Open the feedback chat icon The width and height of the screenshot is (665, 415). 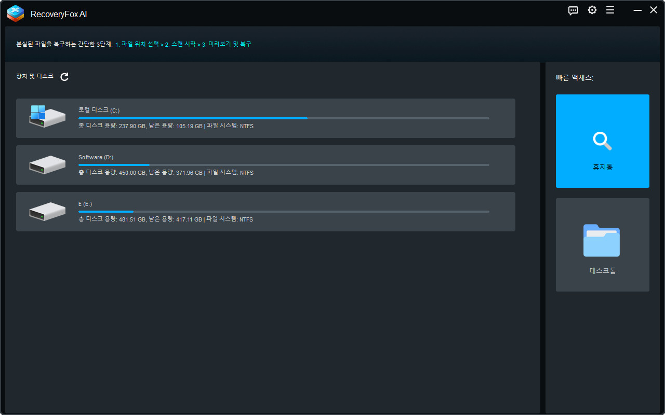coord(573,10)
